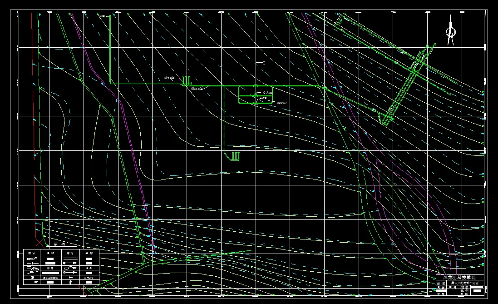
Task: Click the drawing name 井田开拓方式平面图
Action: [x=465, y=283]
